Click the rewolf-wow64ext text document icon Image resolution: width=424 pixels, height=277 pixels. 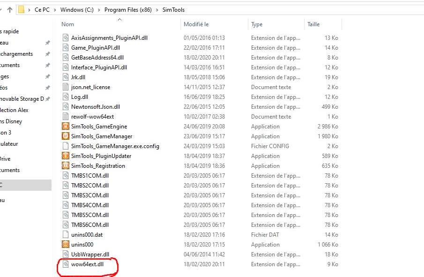[x=66, y=116]
